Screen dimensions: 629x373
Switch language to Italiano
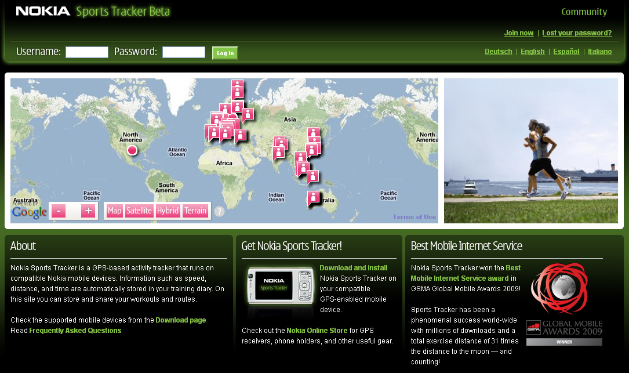pos(599,52)
